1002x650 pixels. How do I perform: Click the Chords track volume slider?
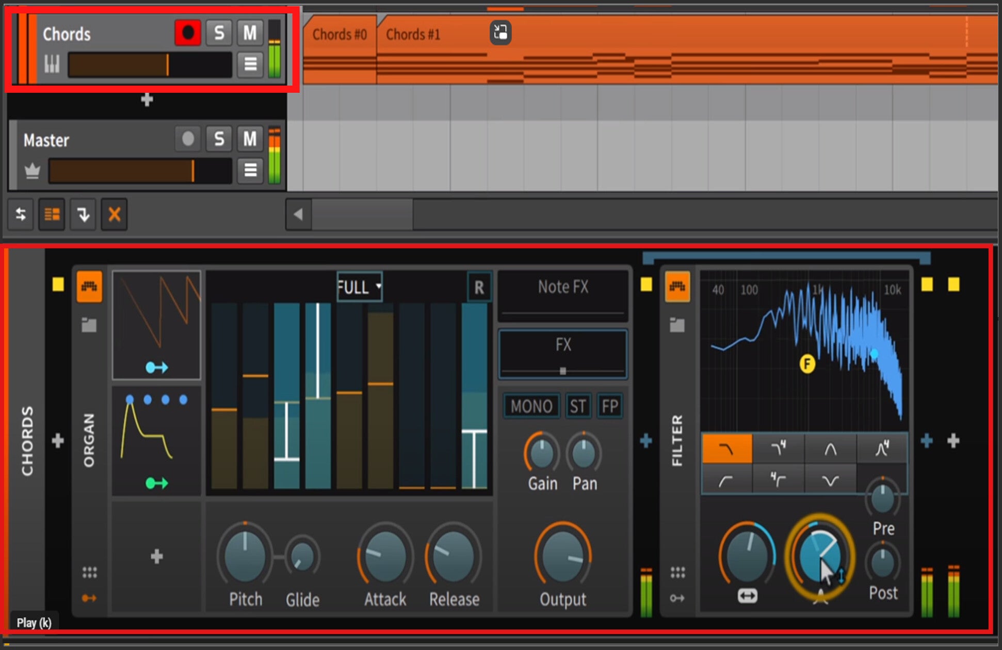150,65
